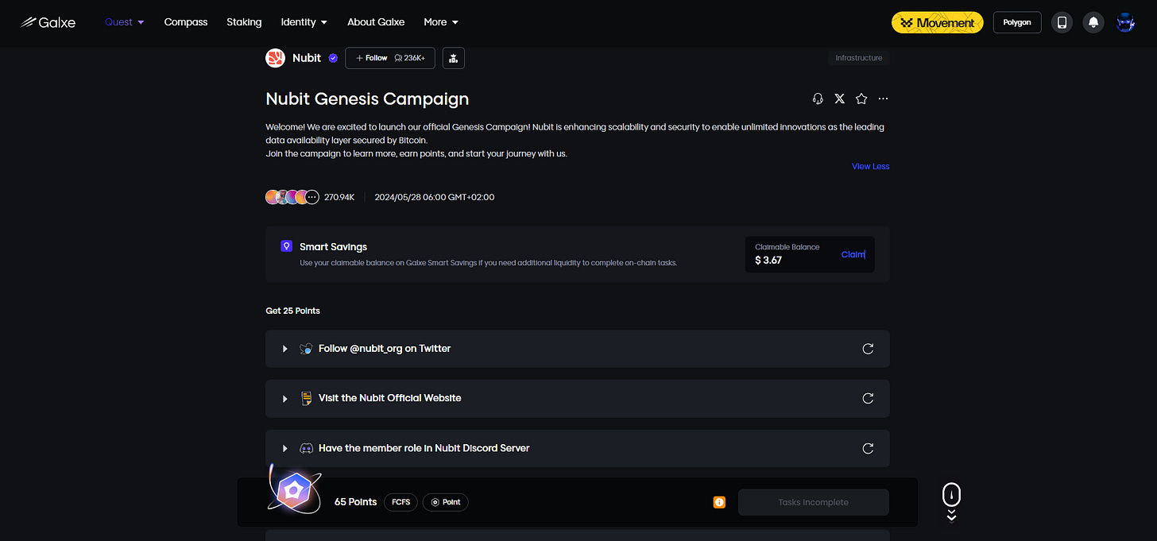Click the points reward planet badge
Image resolution: width=1157 pixels, height=541 pixels.
point(293,491)
